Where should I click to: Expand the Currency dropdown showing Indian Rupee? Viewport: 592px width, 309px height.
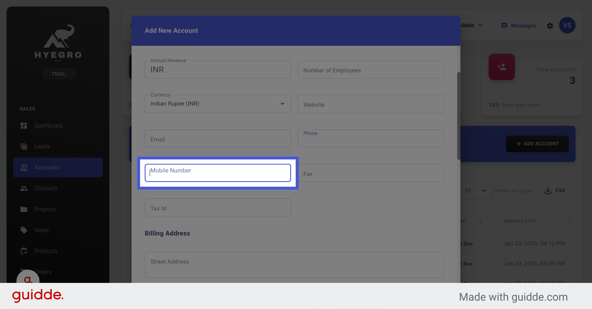click(x=282, y=104)
